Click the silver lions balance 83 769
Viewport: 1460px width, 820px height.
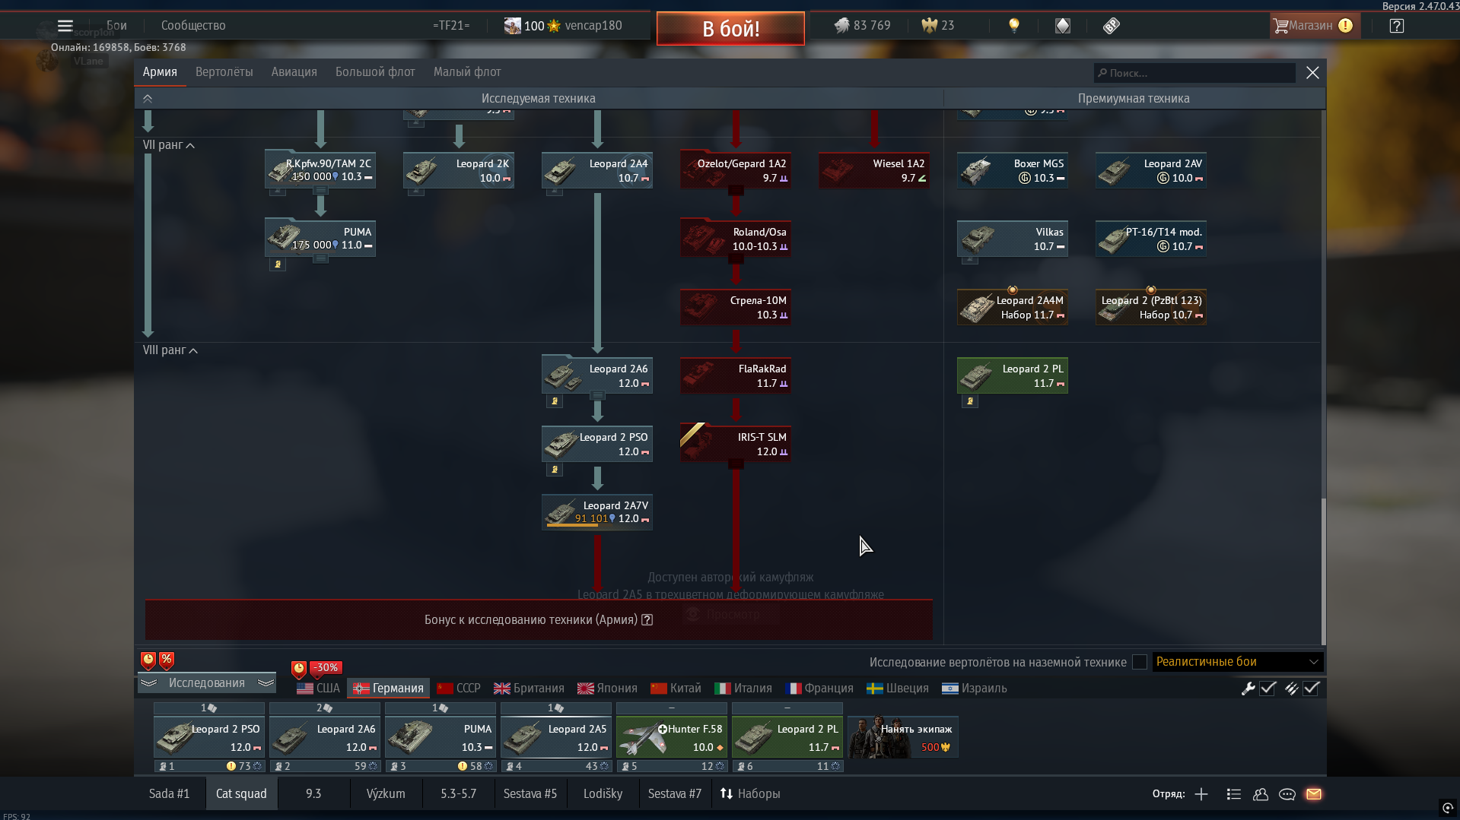point(862,26)
